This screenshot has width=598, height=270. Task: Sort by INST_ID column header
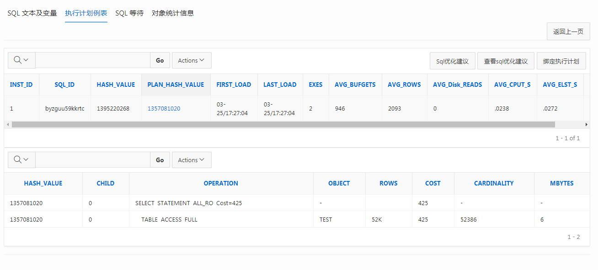pyautogui.click(x=21, y=85)
